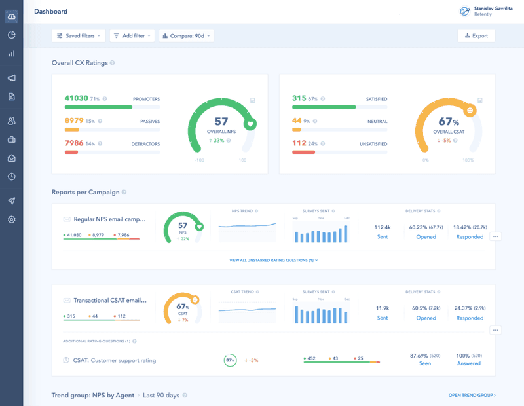The width and height of the screenshot is (524, 406).
Task: Open the bar chart analytics sidebar icon
Action: click(x=11, y=54)
